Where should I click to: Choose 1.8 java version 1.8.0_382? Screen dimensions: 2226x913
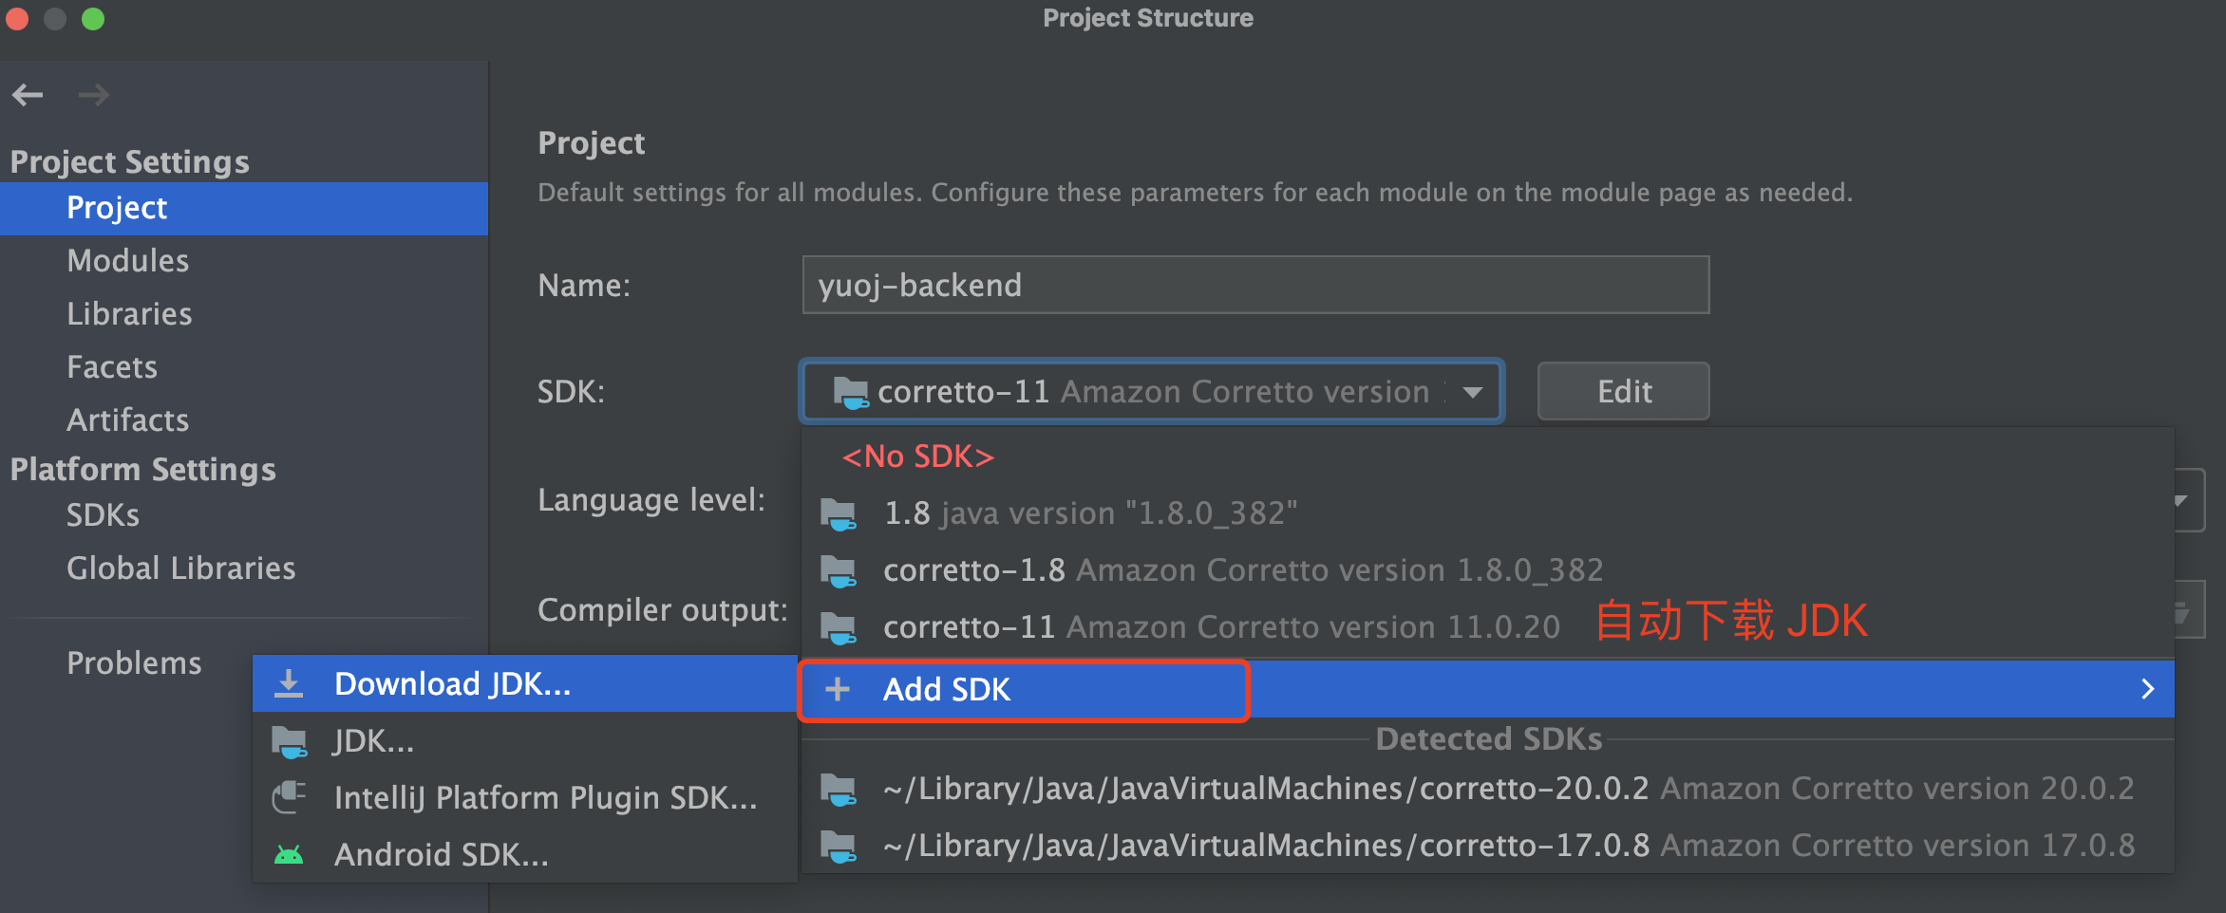tap(1090, 513)
